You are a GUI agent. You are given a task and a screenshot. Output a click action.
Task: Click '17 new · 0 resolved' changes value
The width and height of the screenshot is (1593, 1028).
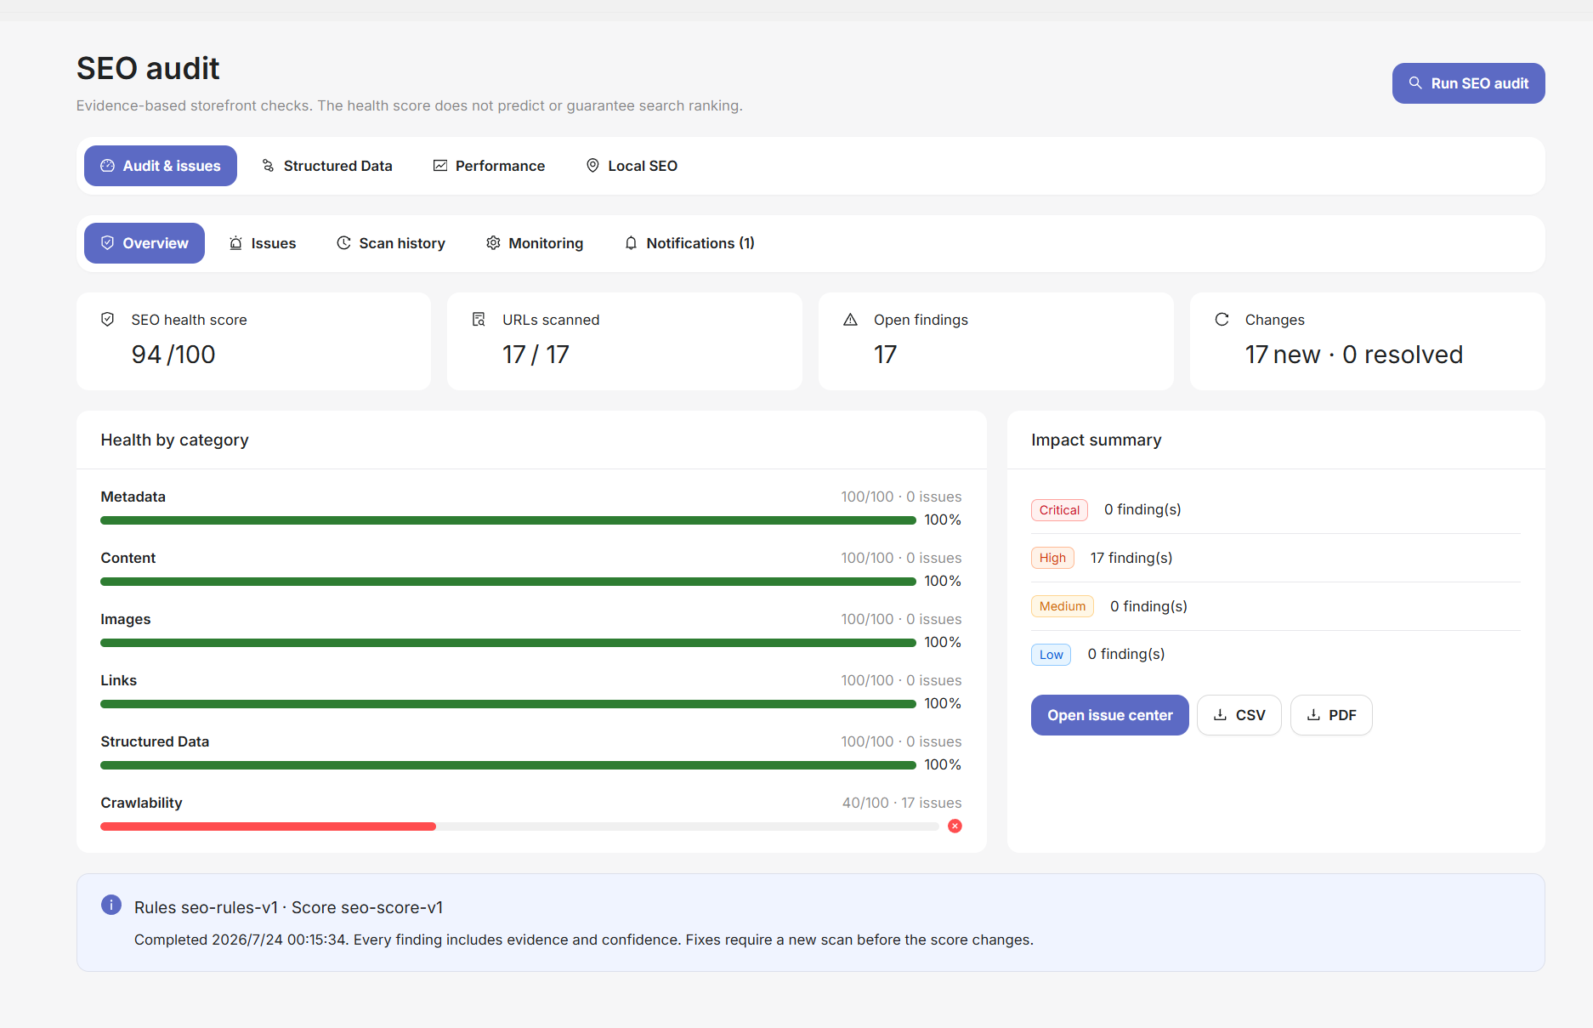pyautogui.click(x=1353, y=355)
